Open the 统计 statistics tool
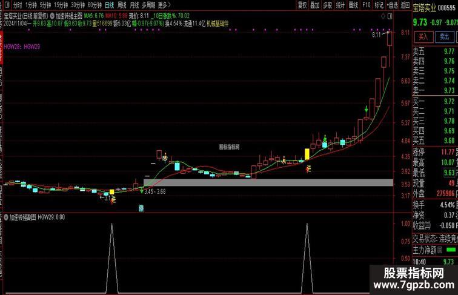The image size is (458, 295). 340,5
